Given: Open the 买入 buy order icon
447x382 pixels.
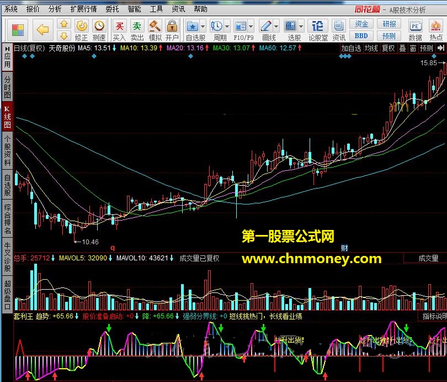Looking at the screenshot, I should 119,30.
